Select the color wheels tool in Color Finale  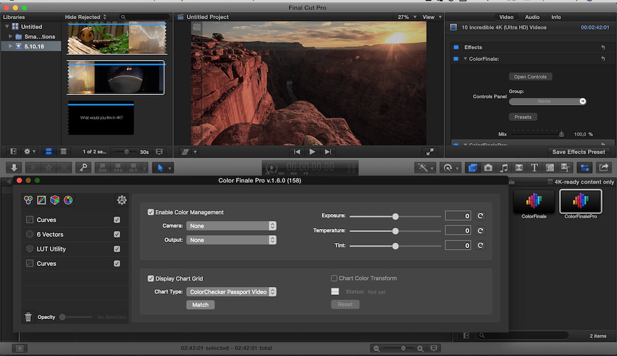(27, 200)
